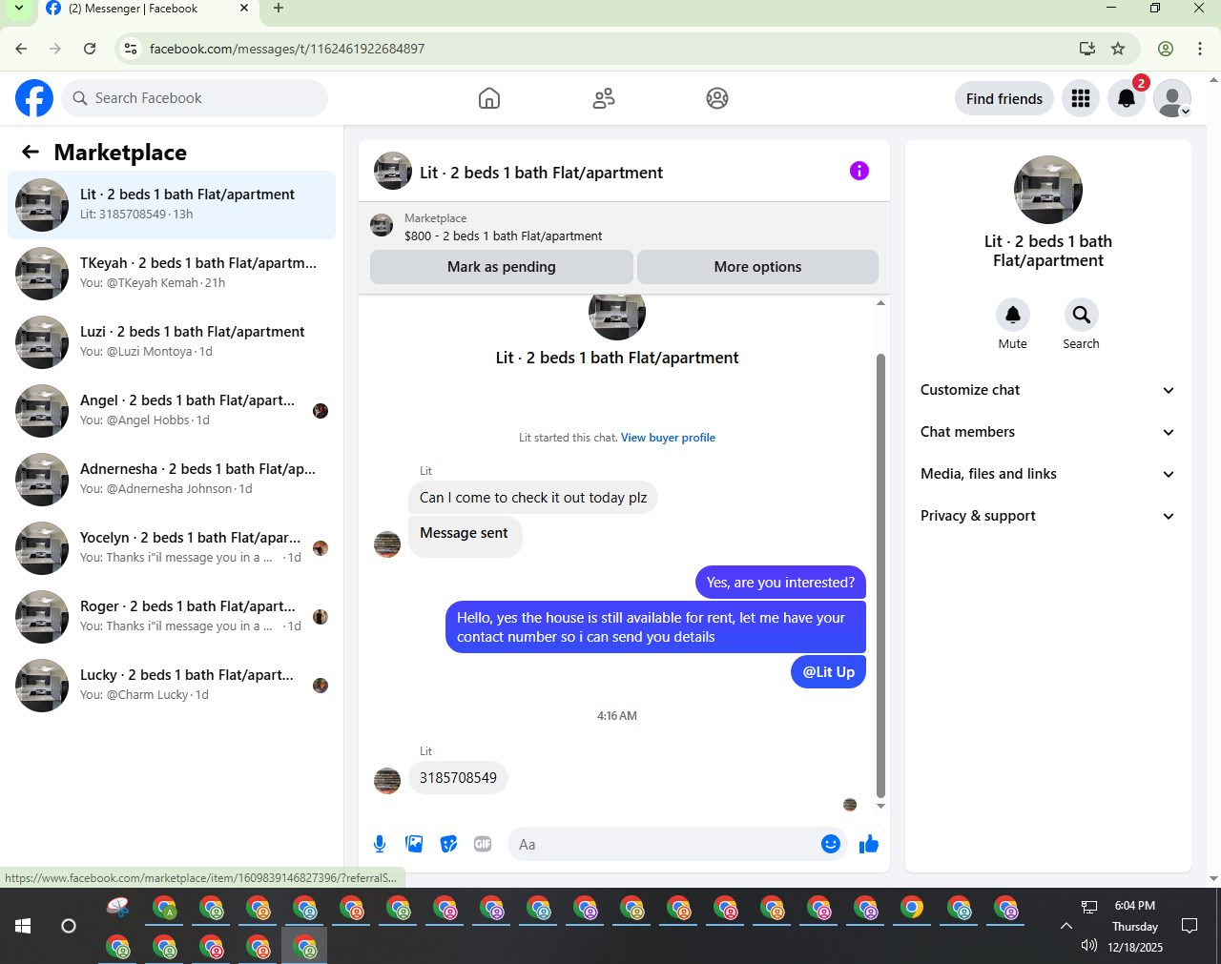Viewport: 1221px width, 964px height.
Task: Open Chrome tab search dropdown arrow
Action: (18, 9)
